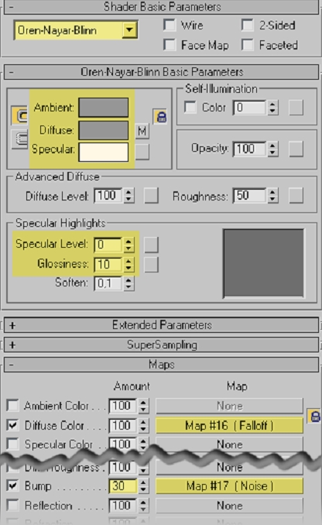Expand the SuperSampling rollout

(161, 345)
